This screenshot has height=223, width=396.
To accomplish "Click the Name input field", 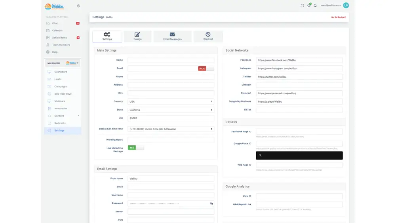I will [x=171, y=60].
